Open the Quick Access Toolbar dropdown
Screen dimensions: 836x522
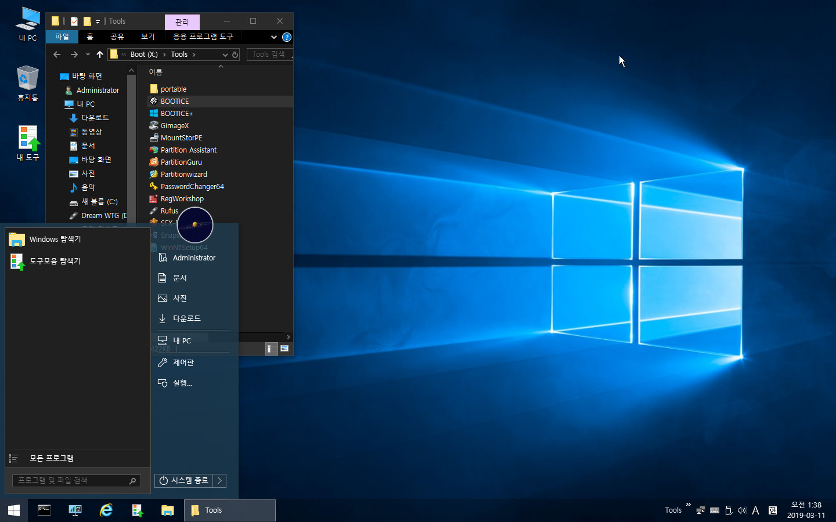[98, 21]
